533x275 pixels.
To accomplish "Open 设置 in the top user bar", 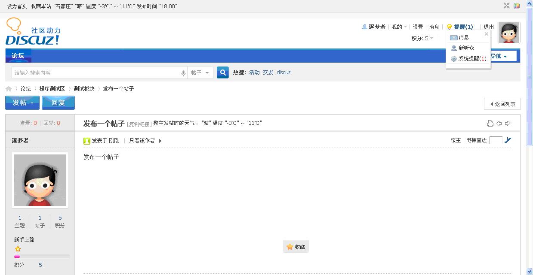I will point(418,27).
